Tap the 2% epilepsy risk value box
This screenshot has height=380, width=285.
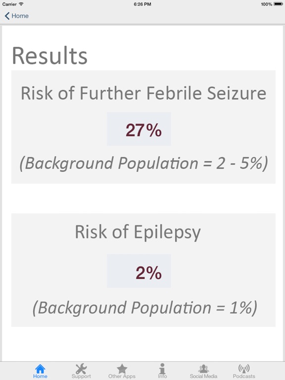[139, 271]
